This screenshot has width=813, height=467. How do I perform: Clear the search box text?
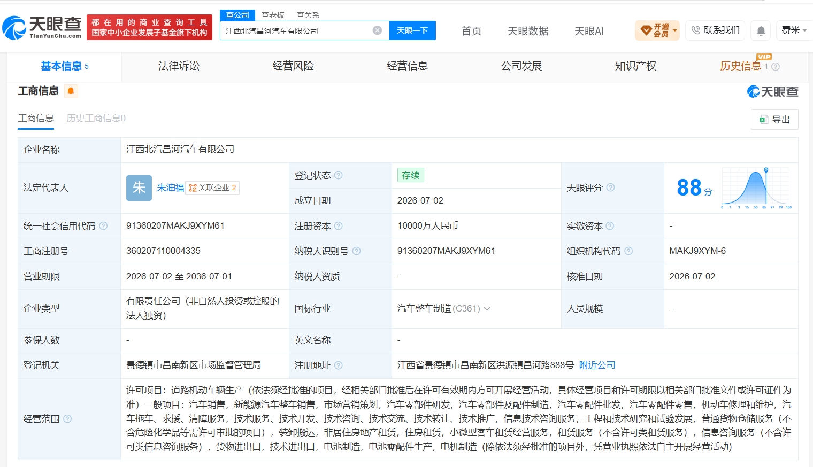[377, 30]
